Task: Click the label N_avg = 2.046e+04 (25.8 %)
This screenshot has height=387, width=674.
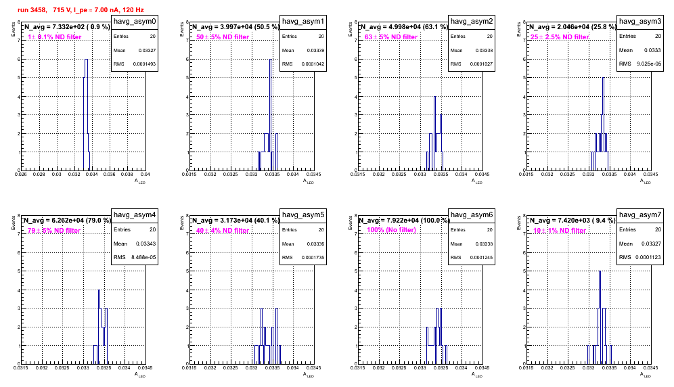Action: click(x=572, y=26)
